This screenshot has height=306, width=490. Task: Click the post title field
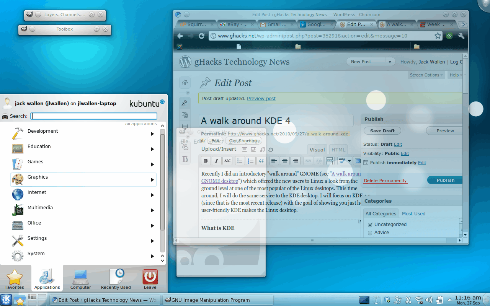click(276, 121)
